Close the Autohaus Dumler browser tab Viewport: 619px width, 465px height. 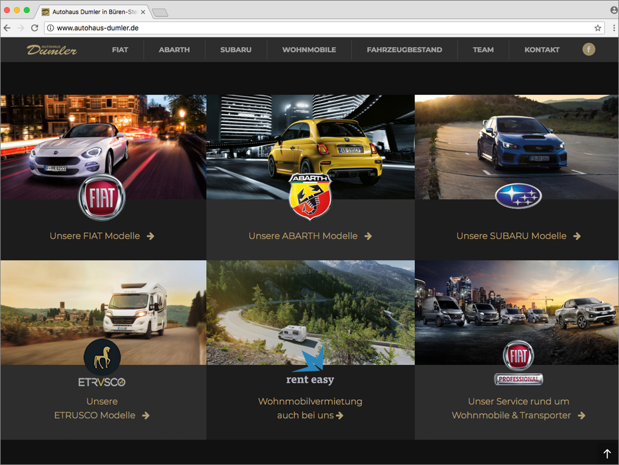143,12
